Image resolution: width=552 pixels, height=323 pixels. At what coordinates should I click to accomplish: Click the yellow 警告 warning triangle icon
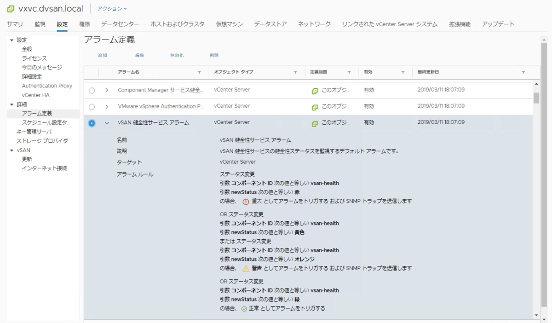246,269
